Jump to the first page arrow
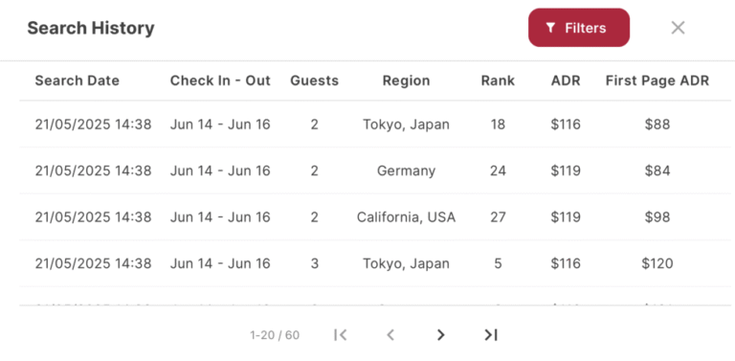The width and height of the screenshot is (735, 361). [341, 335]
